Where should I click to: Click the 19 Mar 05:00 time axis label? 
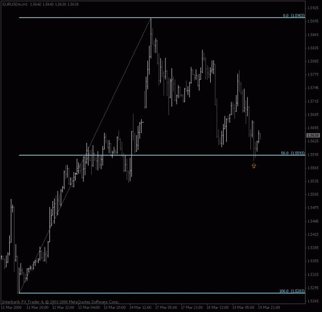coord(243,307)
